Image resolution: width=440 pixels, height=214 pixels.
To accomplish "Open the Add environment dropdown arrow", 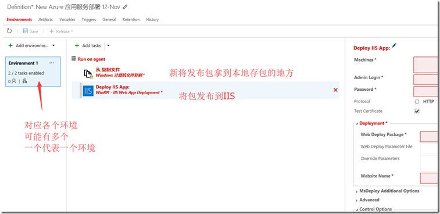I will (53, 45).
